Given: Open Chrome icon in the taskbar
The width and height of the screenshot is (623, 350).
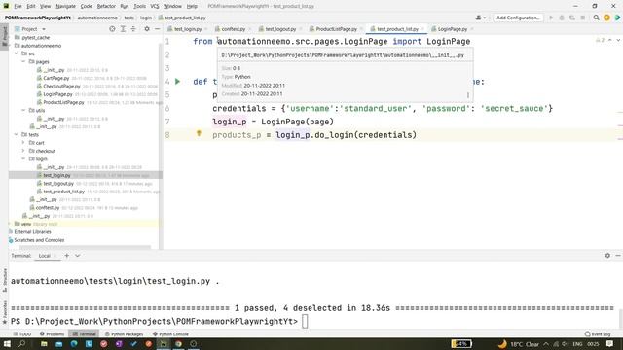Looking at the screenshot, I should 178,344.
